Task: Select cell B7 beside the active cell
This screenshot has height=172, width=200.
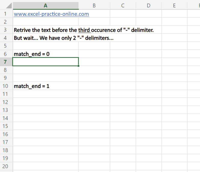Action: pyautogui.click(x=94, y=62)
